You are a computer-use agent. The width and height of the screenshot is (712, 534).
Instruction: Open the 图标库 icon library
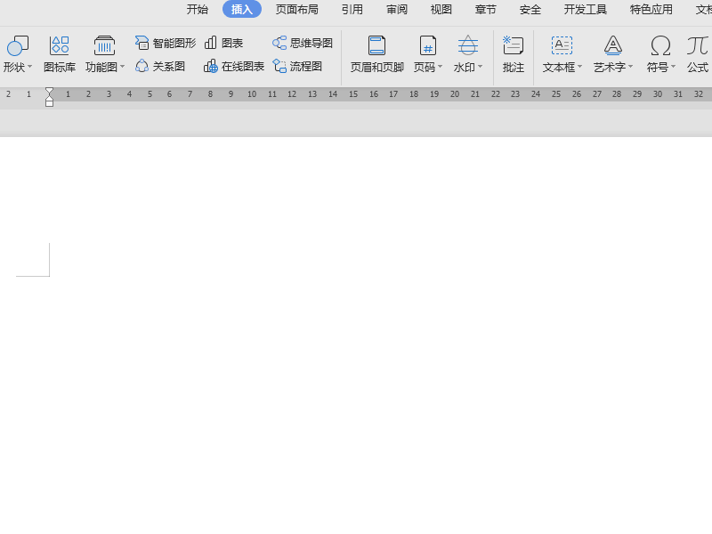[x=60, y=53]
